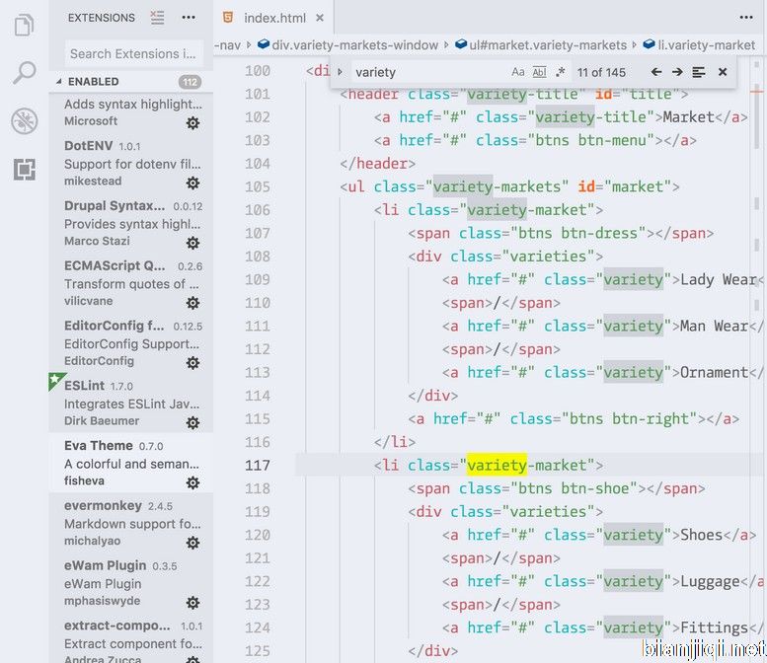The image size is (767, 663).
Task: Click the Ornament text on line 113
Action: (x=714, y=373)
